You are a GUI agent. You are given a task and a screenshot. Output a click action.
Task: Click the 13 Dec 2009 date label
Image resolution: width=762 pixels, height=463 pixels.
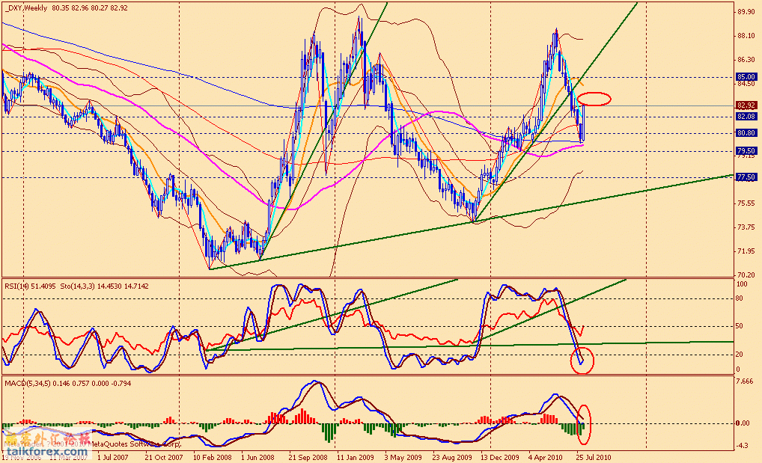click(500, 457)
